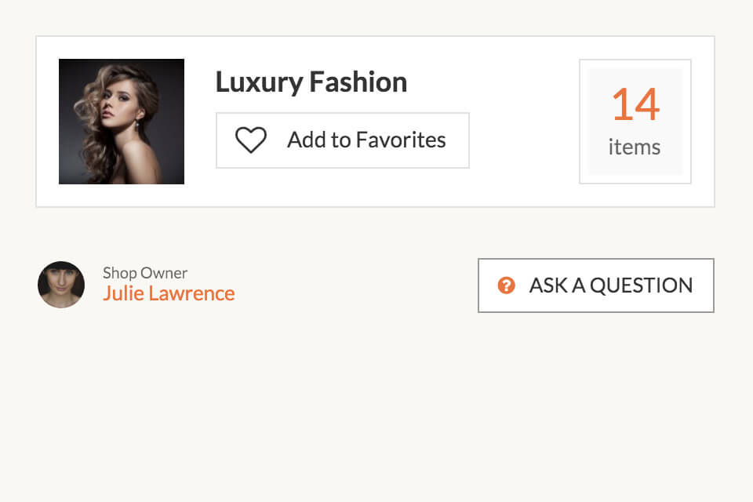The width and height of the screenshot is (753, 502).
Task: Click the word Favorites in the favorites button
Action: click(x=401, y=140)
